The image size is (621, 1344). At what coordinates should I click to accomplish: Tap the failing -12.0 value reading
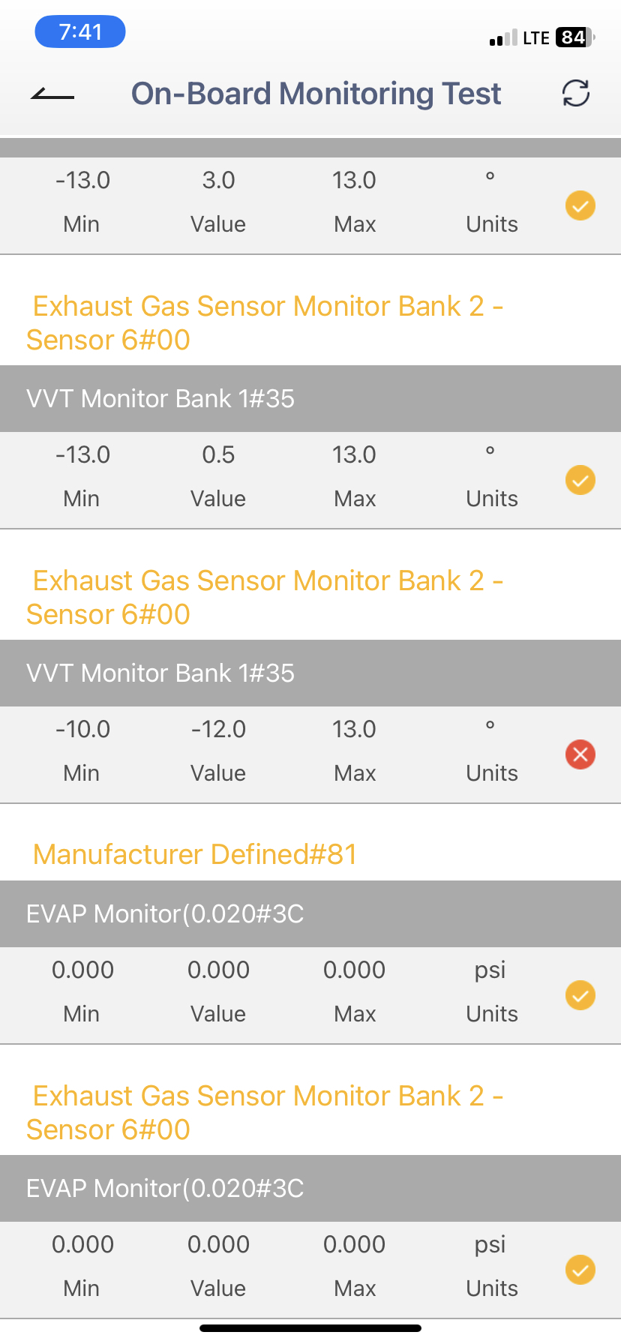pos(218,729)
